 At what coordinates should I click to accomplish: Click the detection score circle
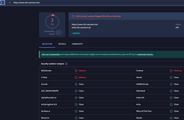coord(52,22)
